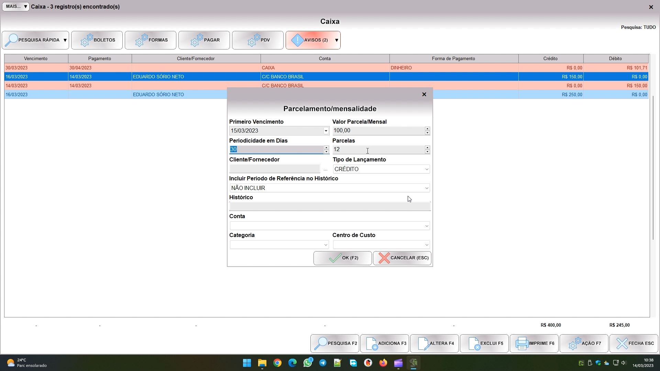Expand the Pesquisa Rápida dropdown arrow
Screen dimensions: 660x371
coord(65,40)
